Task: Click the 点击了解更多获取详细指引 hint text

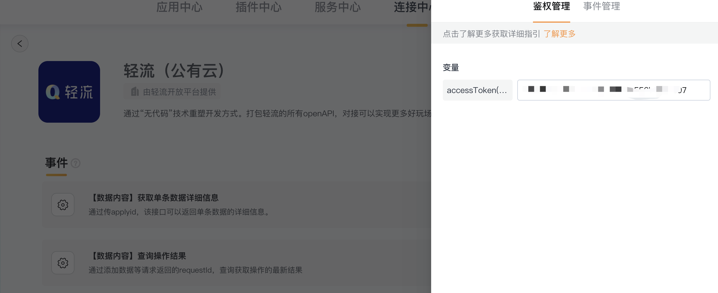Action: point(491,34)
